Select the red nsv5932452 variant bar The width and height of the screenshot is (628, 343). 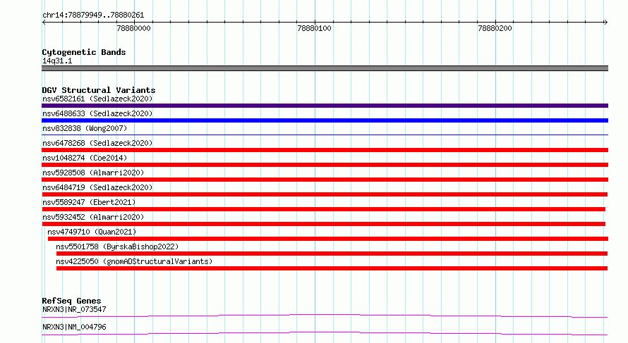[x=324, y=224]
